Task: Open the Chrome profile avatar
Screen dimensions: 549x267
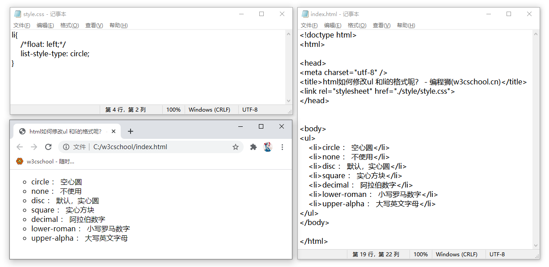Action: pos(268,147)
